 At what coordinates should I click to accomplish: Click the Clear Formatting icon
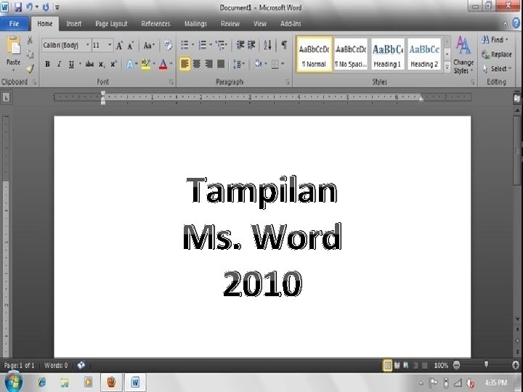pos(168,45)
